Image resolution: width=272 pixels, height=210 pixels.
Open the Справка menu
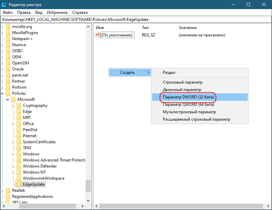click(80, 12)
